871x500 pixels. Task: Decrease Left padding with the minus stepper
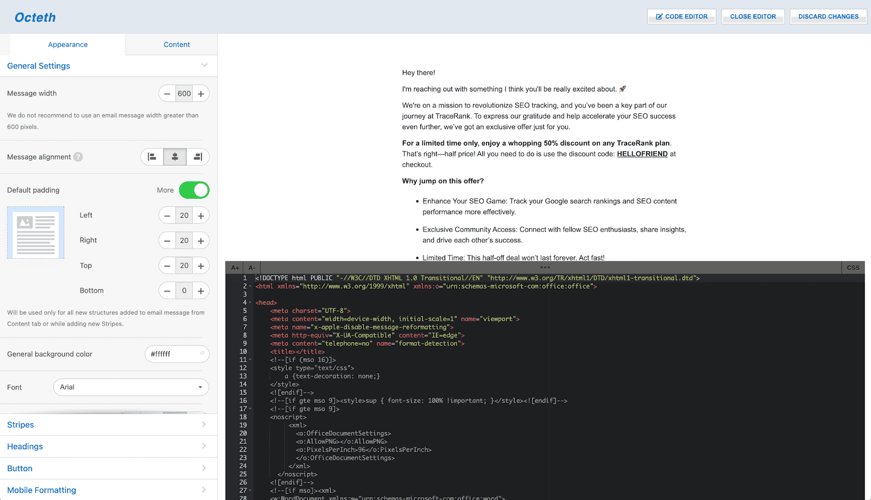tap(167, 215)
